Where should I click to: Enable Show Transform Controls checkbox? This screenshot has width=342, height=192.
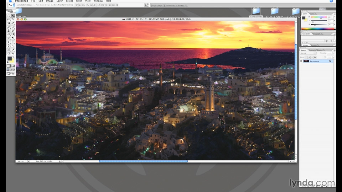pos(52,5)
